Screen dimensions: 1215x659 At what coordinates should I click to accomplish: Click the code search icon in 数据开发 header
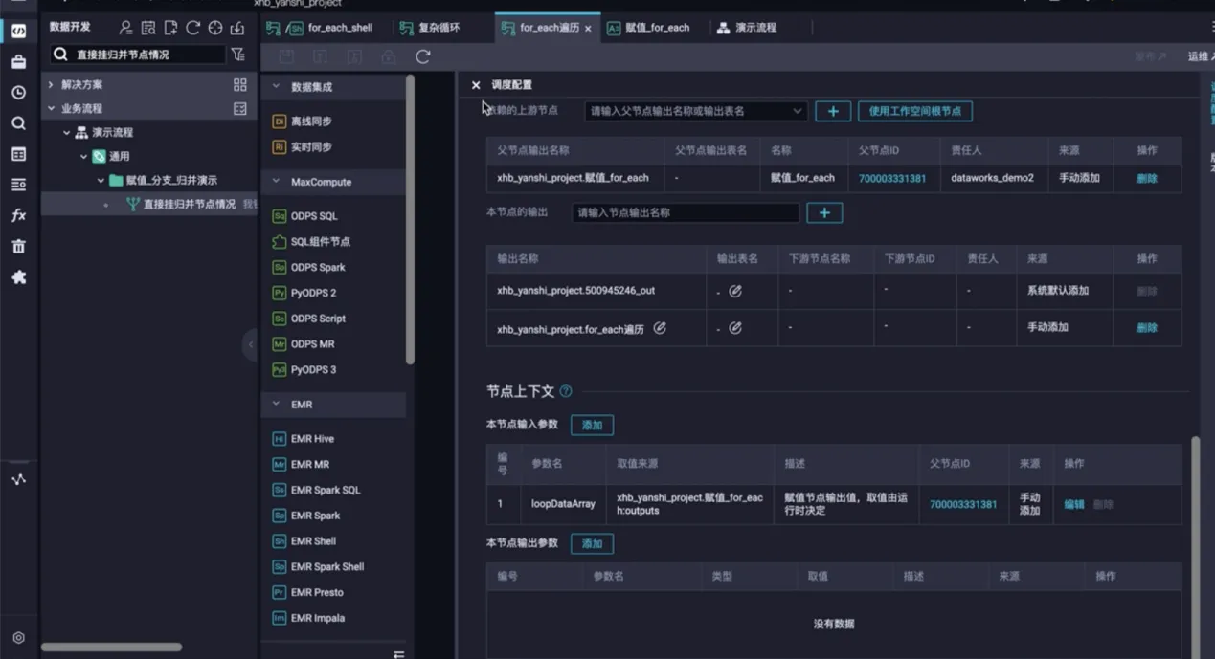tap(148, 28)
